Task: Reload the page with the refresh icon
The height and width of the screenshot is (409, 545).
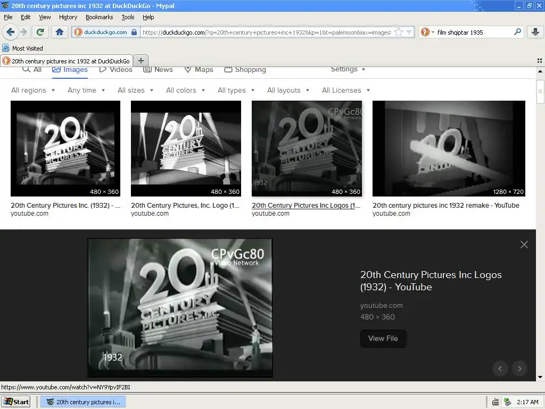Action: (40, 32)
